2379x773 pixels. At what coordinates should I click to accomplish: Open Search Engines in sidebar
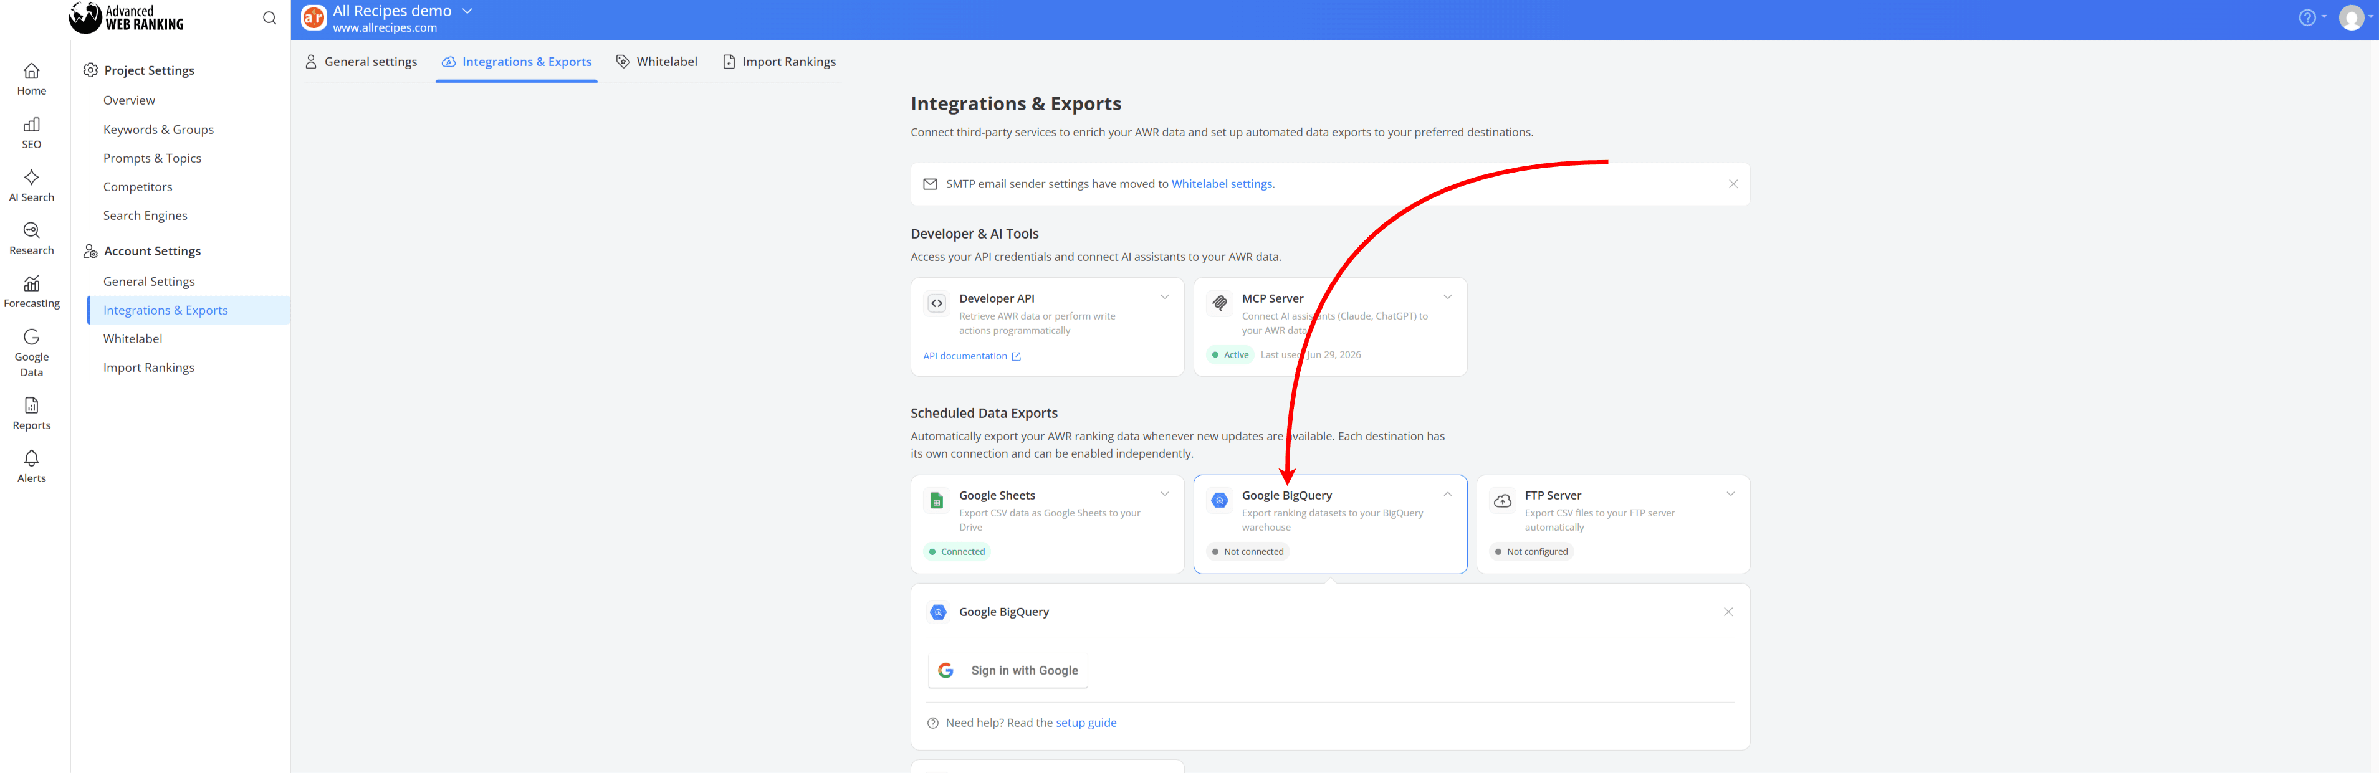point(145,216)
